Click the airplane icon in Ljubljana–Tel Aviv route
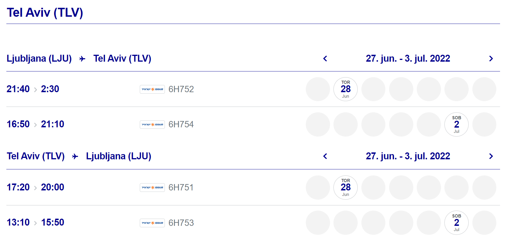This screenshot has height=244, width=511. [82, 59]
